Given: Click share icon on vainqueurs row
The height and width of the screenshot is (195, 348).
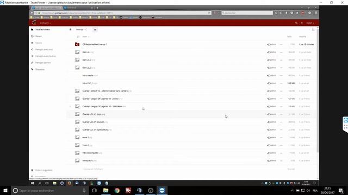Looking at the screenshot, I should tap(268, 161).
